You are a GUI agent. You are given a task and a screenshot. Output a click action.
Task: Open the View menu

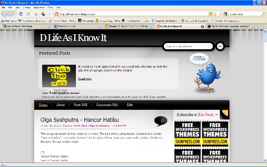pyautogui.click(x=18, y=8)
